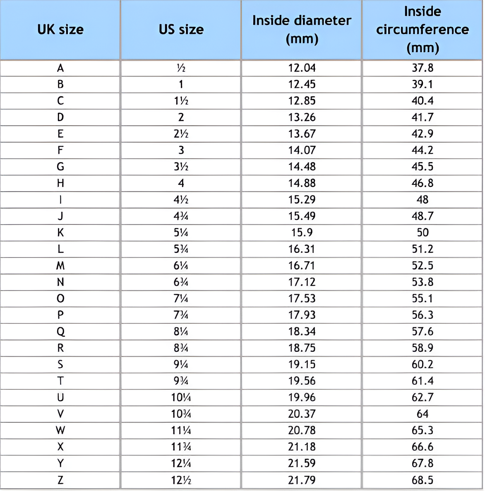The width and height of the screenshot is (485, 491).
Task: Click the US size 9¼ cell
Action: 181,364
